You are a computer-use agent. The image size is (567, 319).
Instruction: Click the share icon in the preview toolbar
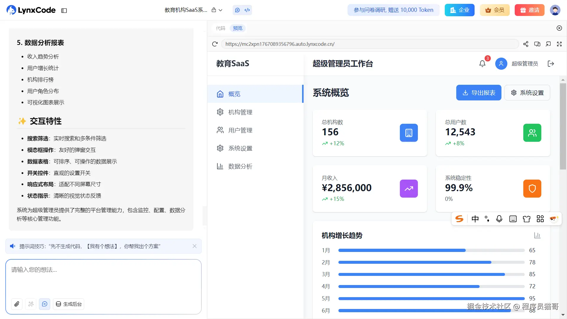click(526, 44)
